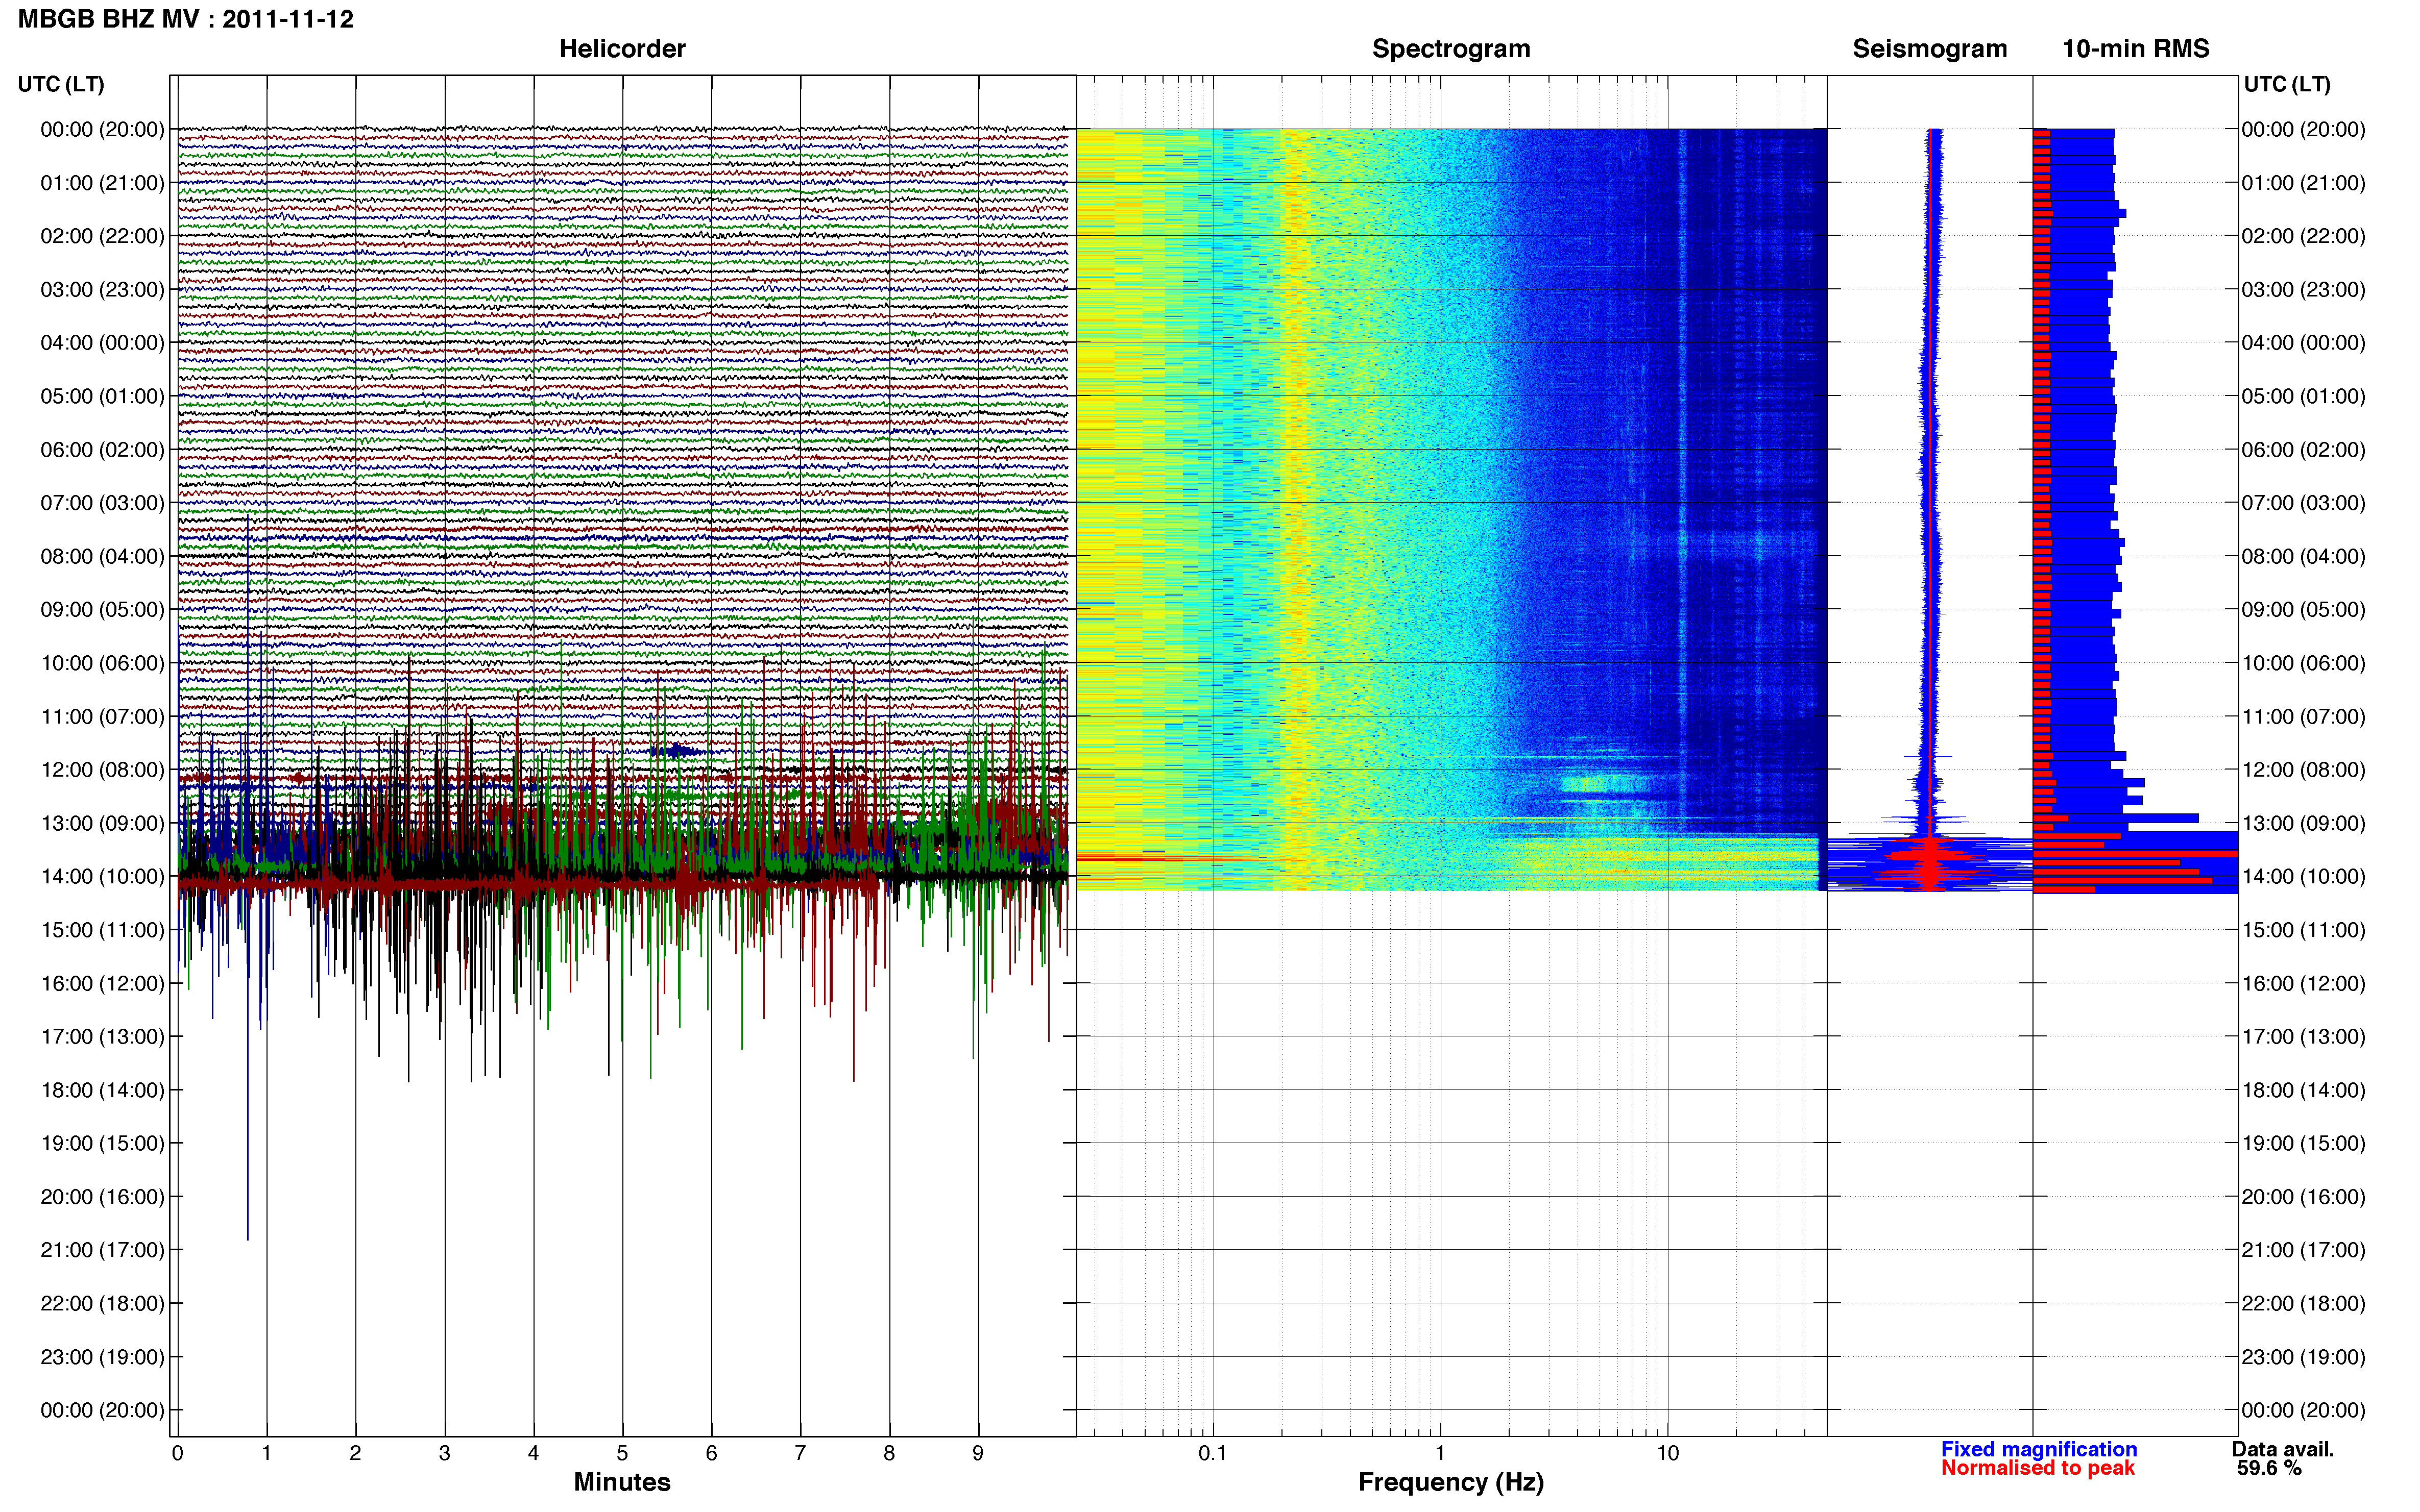This screenshot has height=1512, width=2420.
Task: Click the left '07:00 (03:00)' time label
Action: click(x=102, y=503)
